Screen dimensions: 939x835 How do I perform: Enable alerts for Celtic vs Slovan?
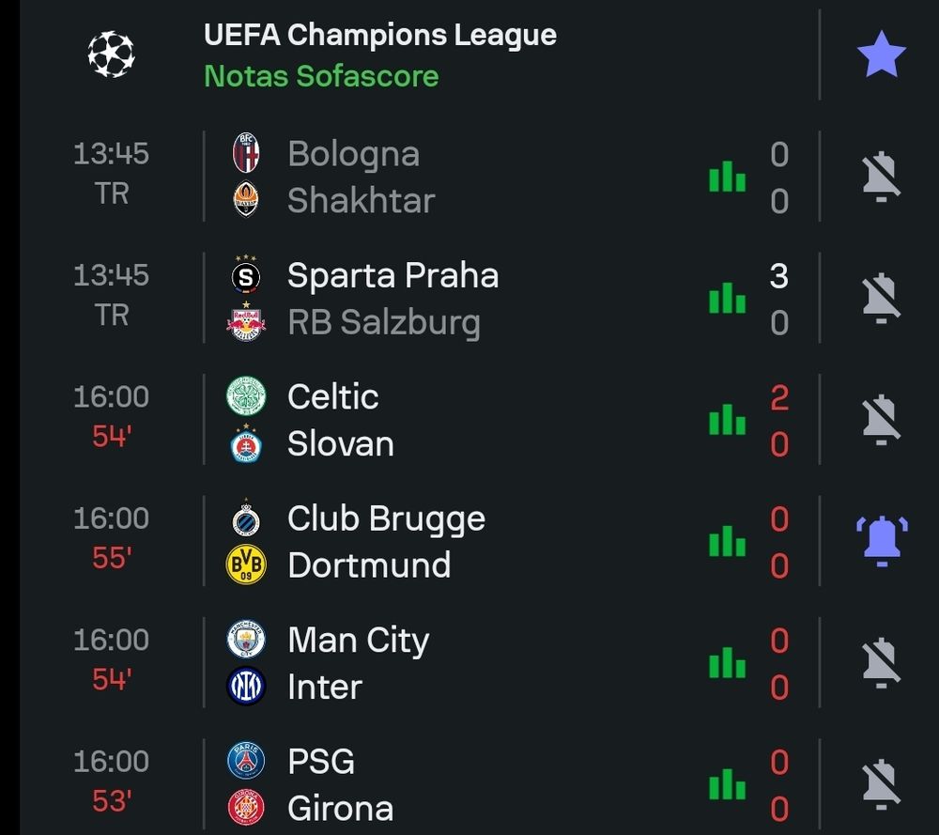881,420
